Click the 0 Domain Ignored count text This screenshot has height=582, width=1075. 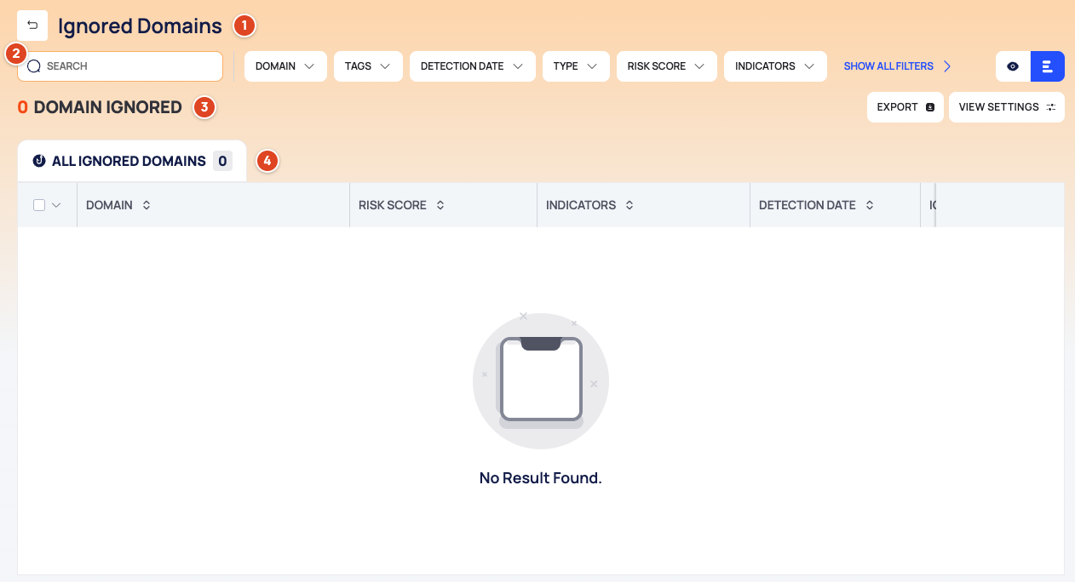point(100,107)
